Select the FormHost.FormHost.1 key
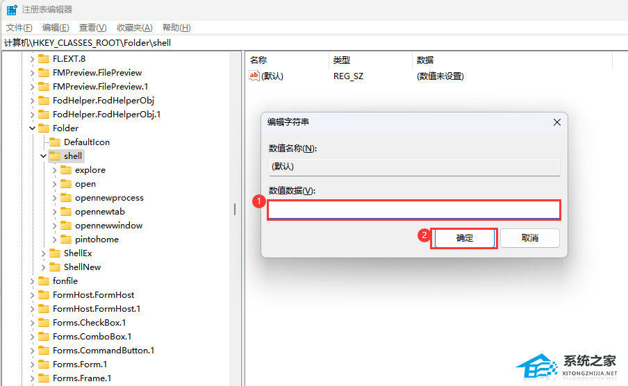 (97, 309)
